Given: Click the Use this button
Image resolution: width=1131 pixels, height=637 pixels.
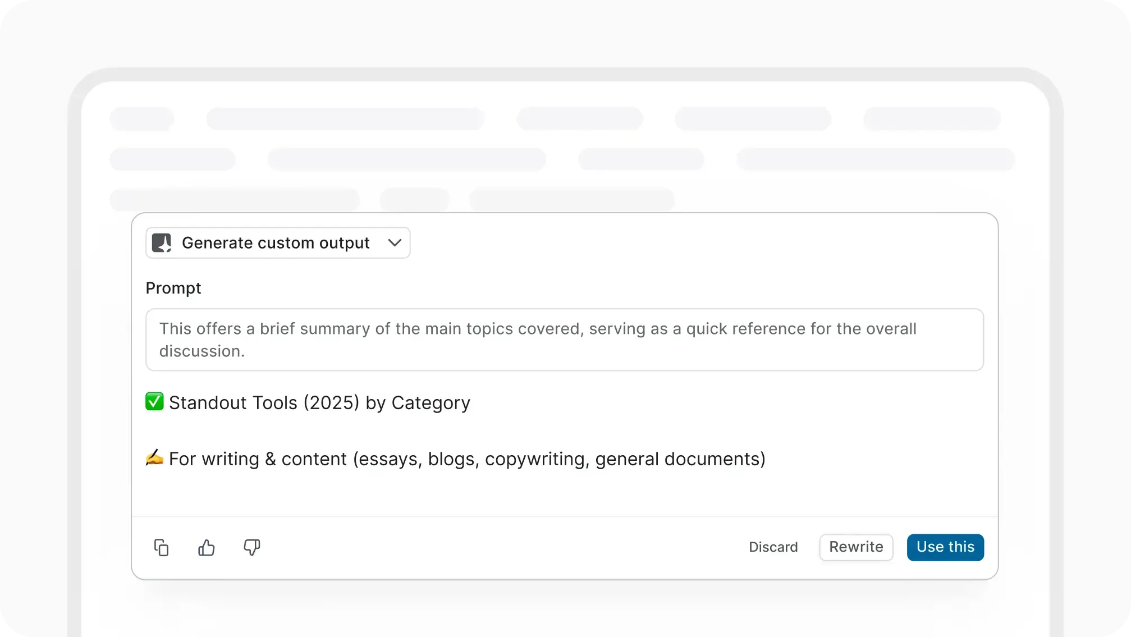Looking at the screenshot, I should point(945,547).
